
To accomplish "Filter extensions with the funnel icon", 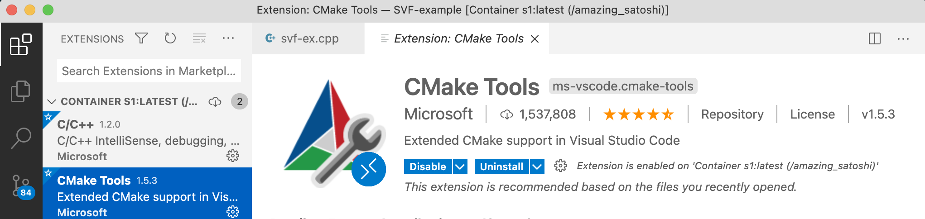I will [141, 38].
